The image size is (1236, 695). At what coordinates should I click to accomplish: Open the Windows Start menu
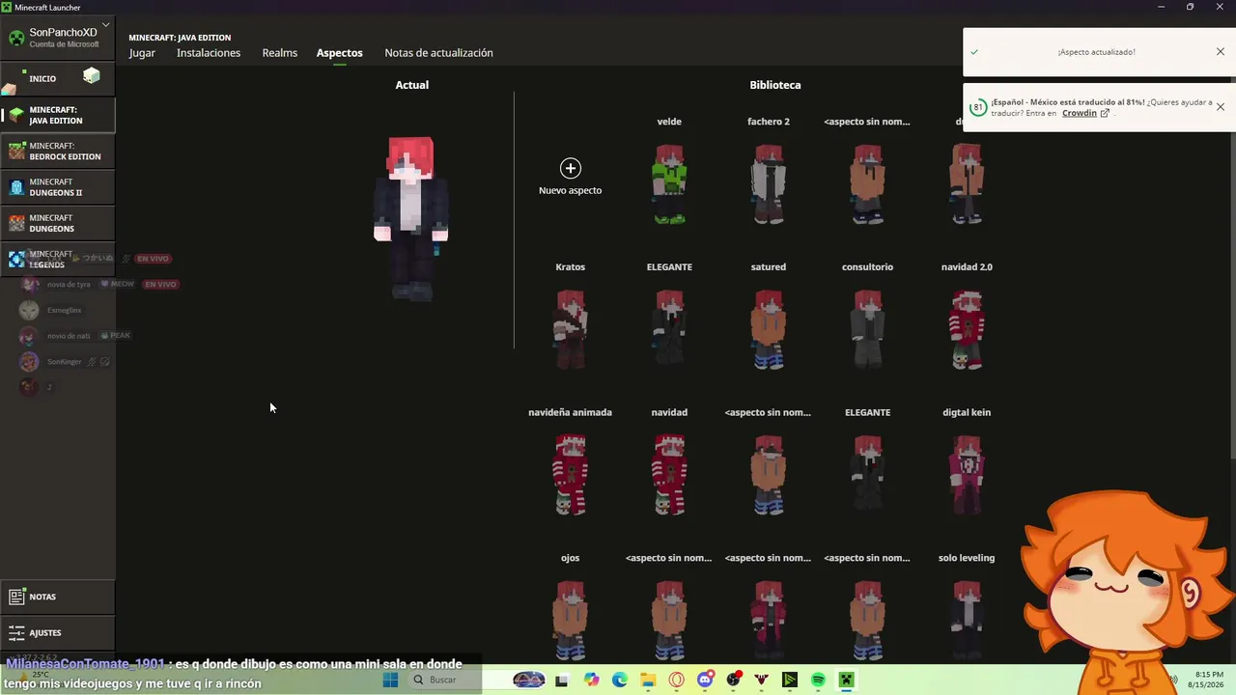coord(390,680)
